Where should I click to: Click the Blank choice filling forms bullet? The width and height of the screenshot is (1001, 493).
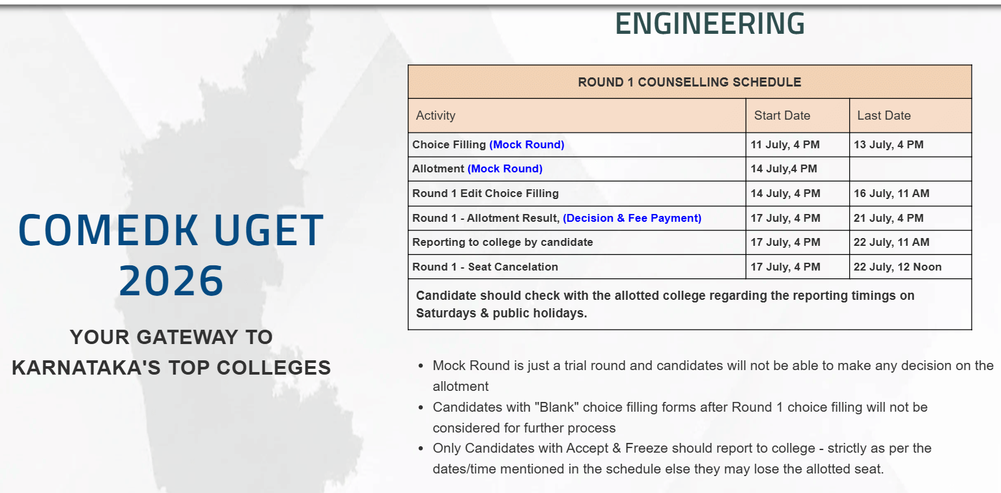pos(680,418)
